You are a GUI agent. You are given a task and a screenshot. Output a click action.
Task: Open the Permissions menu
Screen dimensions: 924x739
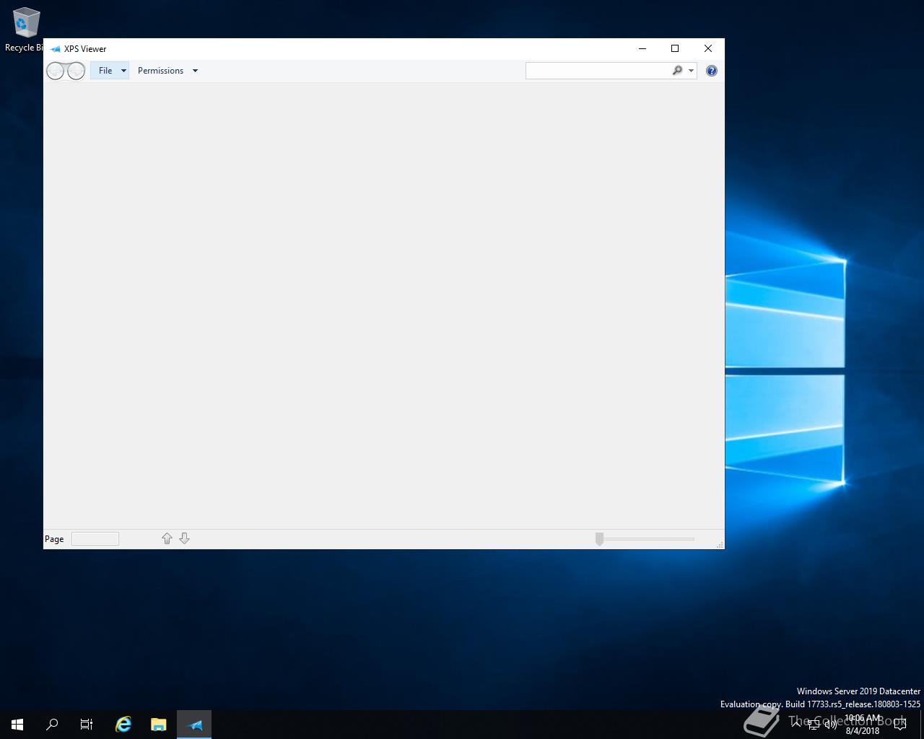(x=167, y=71)
